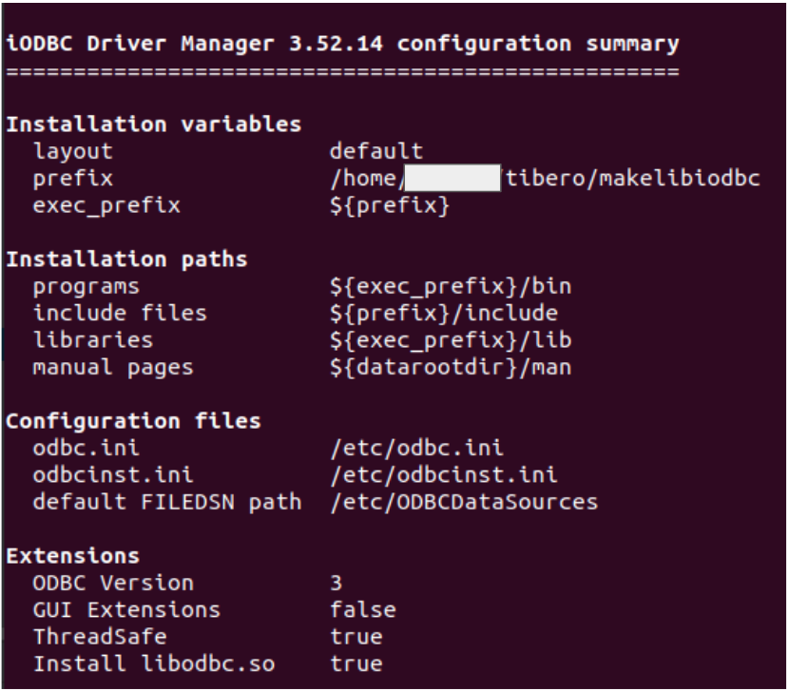Click the layout value 'default'
This screenshot has height=691, width=789.
pos(376,151)
